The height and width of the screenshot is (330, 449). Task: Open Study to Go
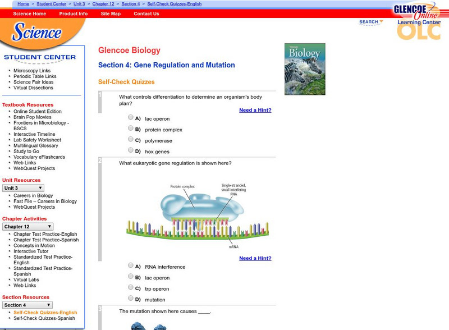click(26, 152)
